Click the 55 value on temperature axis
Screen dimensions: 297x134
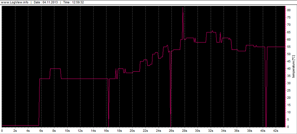click(289, 47)
